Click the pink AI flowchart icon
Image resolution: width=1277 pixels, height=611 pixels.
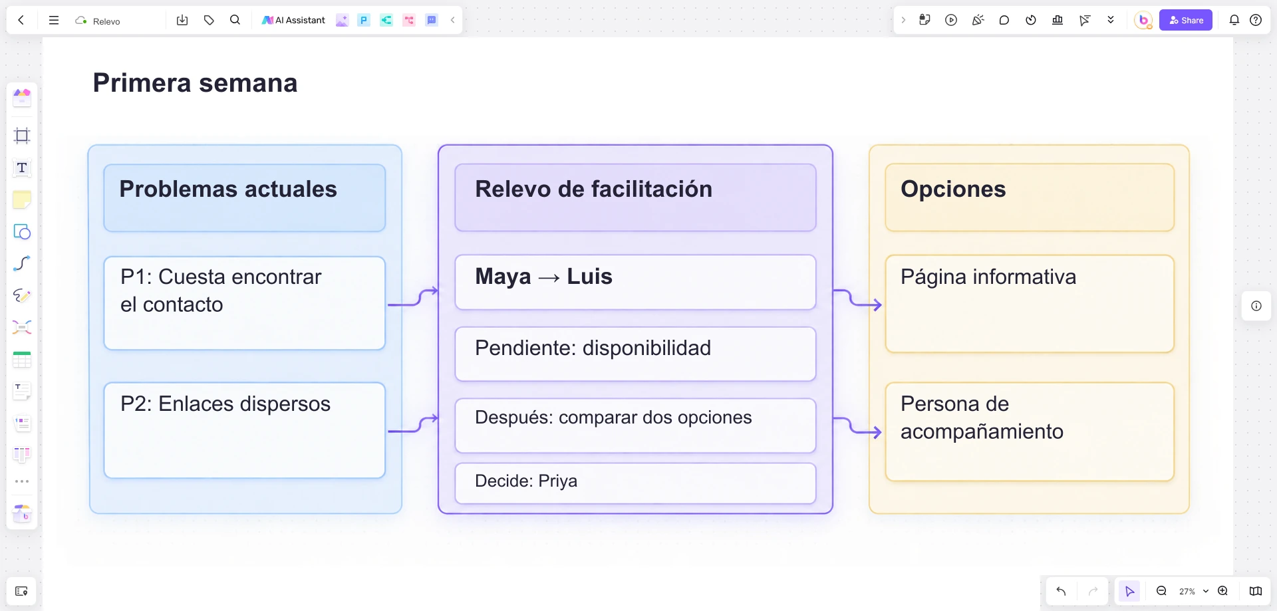pyautogui.click(x=409, y=20)
